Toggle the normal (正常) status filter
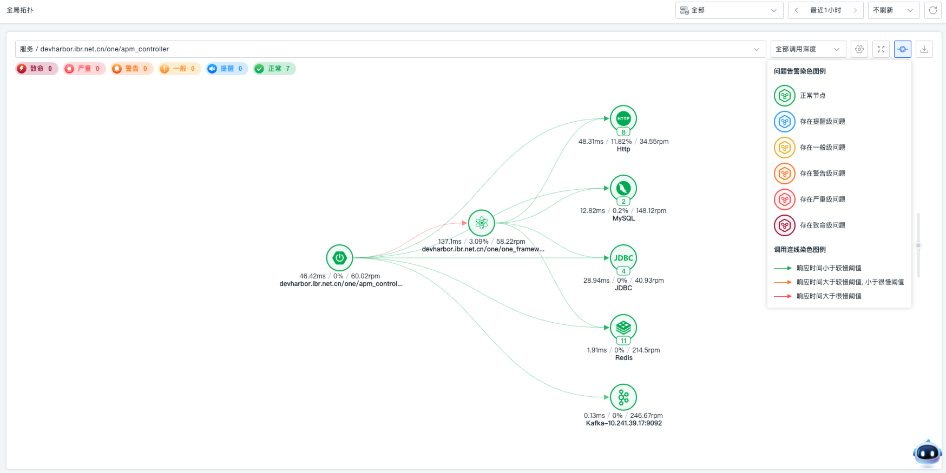Viewport: 946px width, 473px height. click(x=274, y=69)
